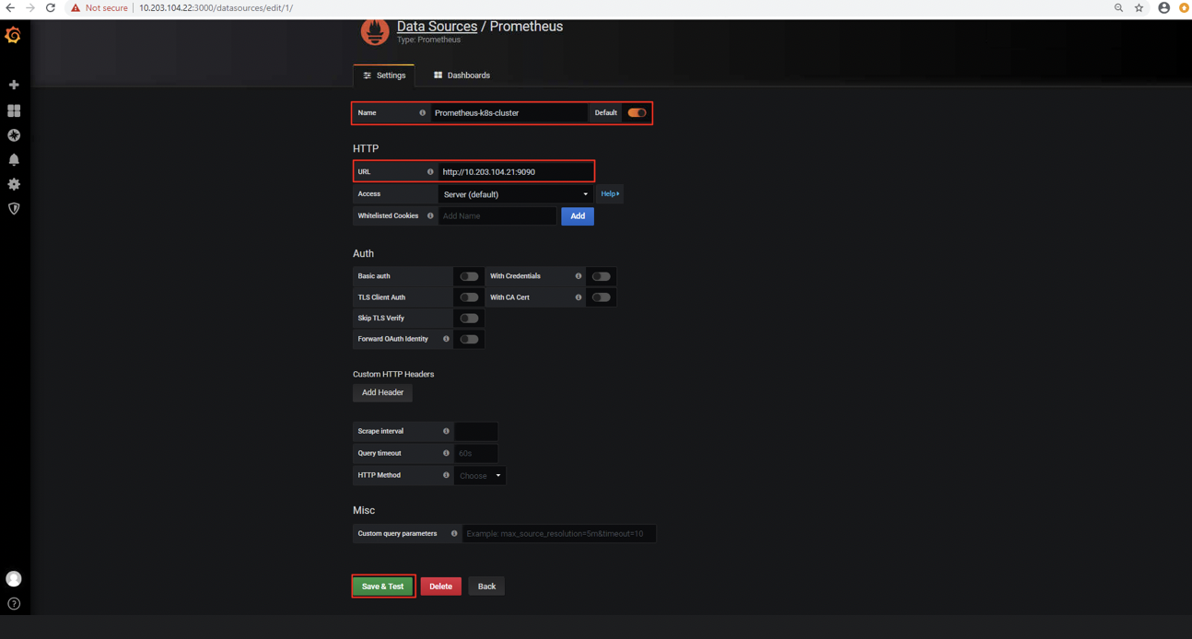Go back using browser back arrow
The image size is (1192, 639).
10,8
